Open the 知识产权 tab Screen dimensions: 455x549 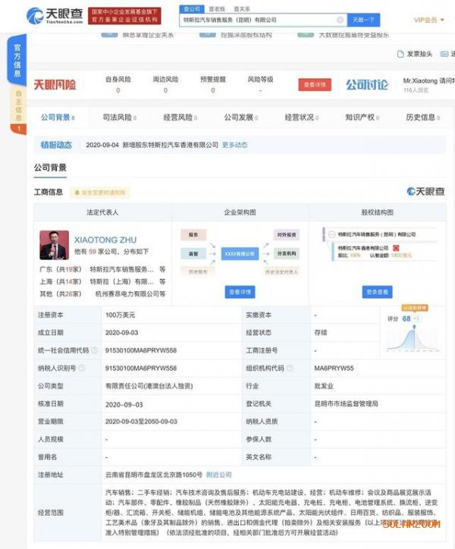coord(362,118)
